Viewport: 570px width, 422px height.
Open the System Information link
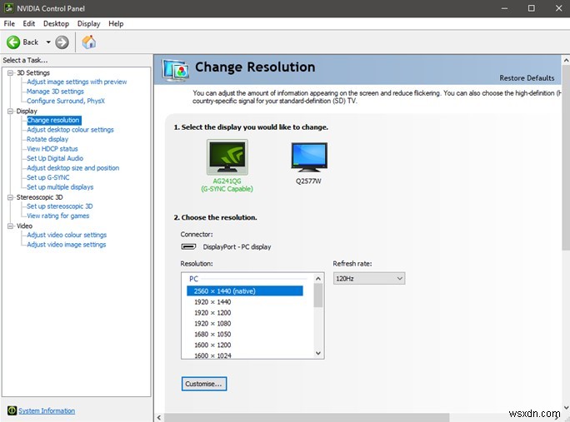[47, 410]
